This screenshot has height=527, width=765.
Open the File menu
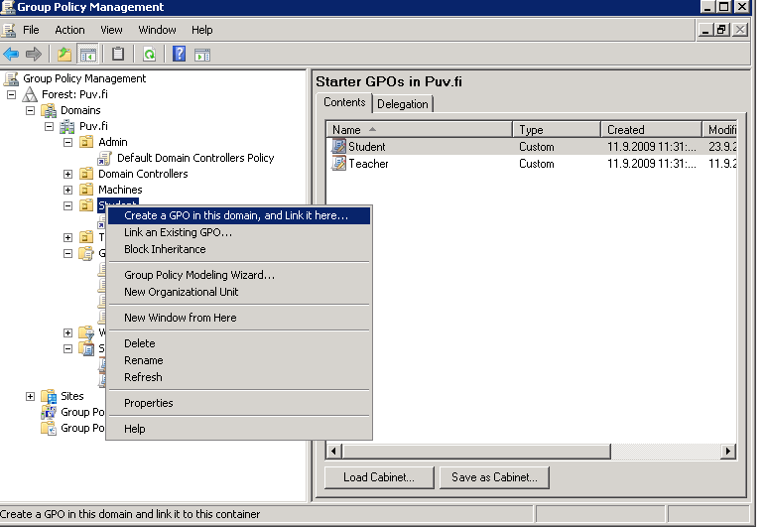[31, 30]
